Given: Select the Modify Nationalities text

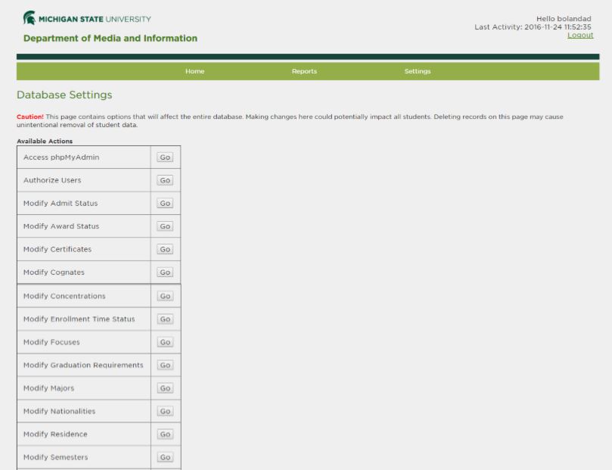Looking at the screenshot, I should (x=59, y=411).
